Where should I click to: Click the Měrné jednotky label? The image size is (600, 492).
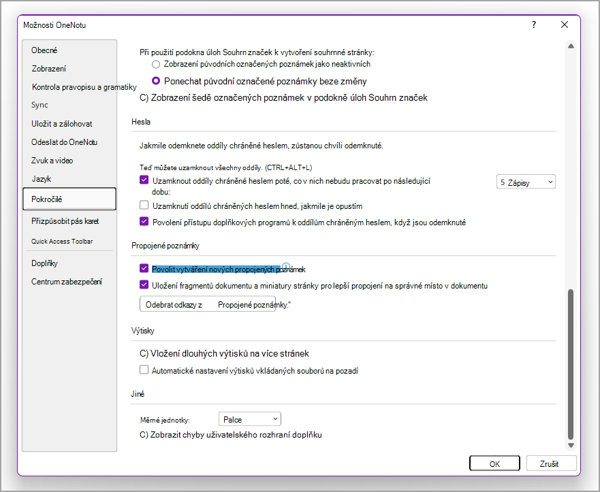(165, 420)
